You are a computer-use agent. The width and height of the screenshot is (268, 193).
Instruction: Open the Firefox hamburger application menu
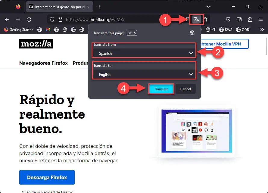click(x=261, y=19)
